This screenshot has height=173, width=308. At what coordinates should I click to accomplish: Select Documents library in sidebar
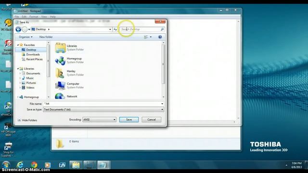33,74
